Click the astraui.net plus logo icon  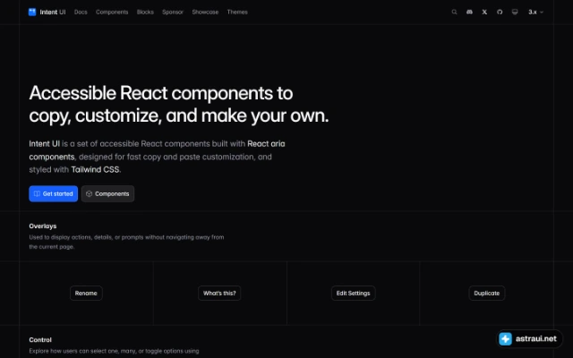click(x=505, y=338)
